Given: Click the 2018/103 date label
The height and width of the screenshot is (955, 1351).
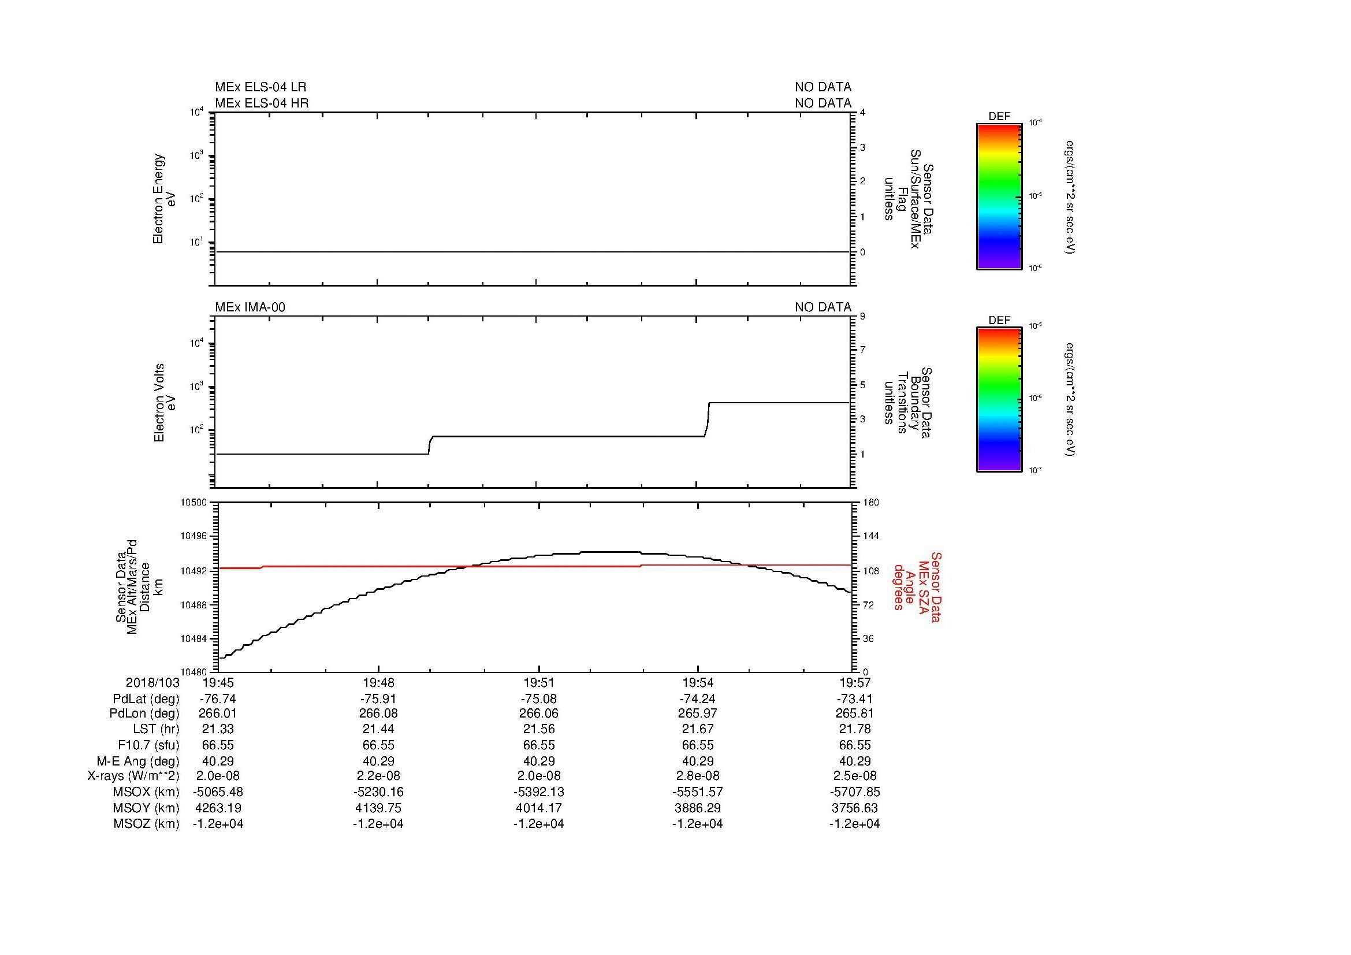Looking at the screenshot, I should 152,682.
